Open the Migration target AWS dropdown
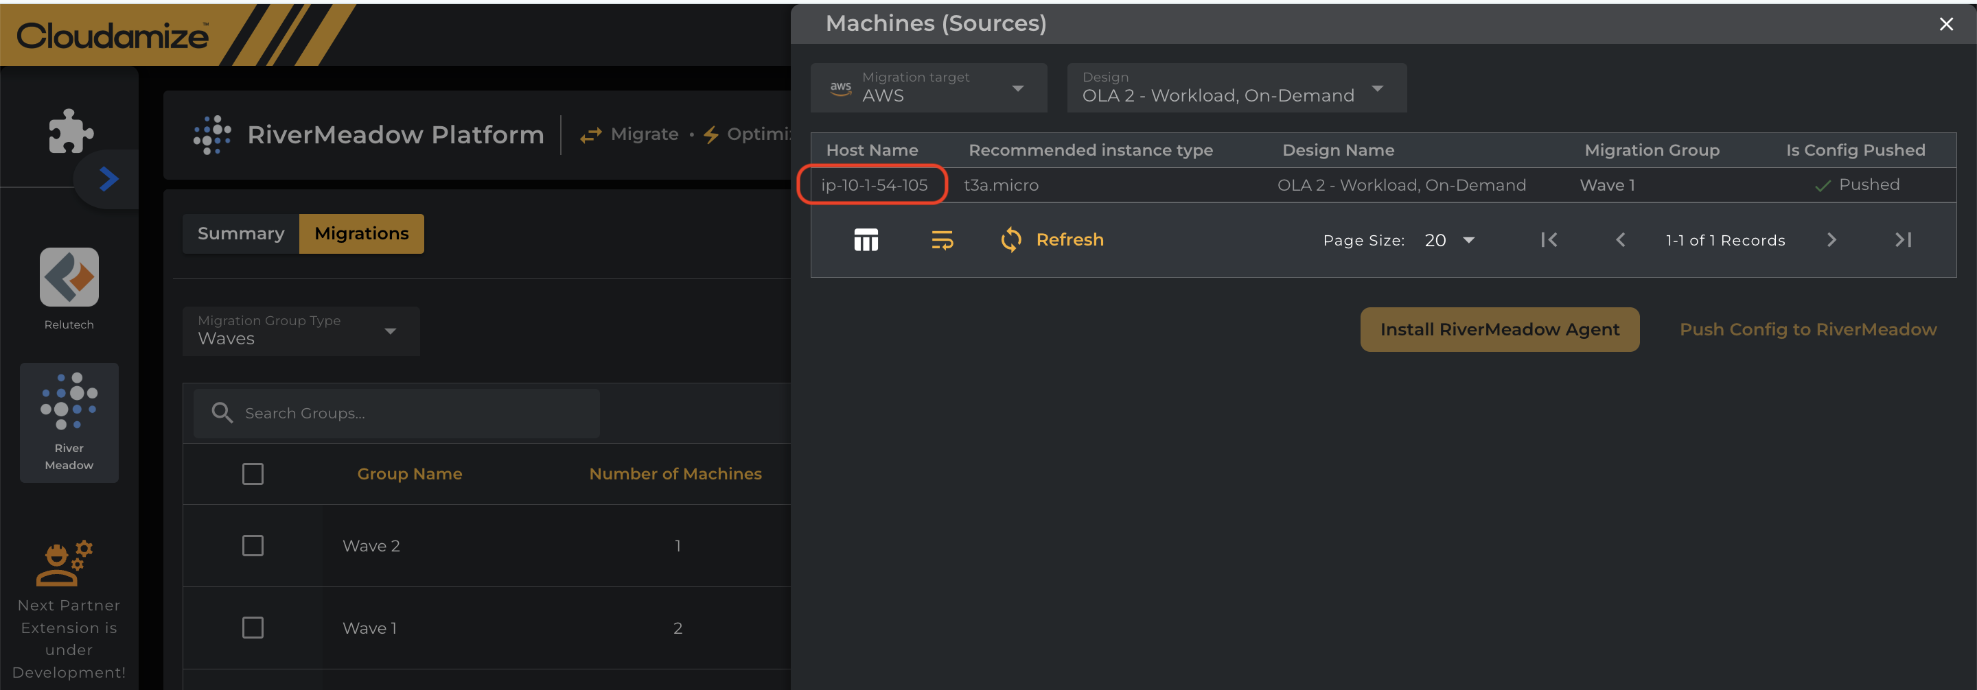 coord(929,87)
